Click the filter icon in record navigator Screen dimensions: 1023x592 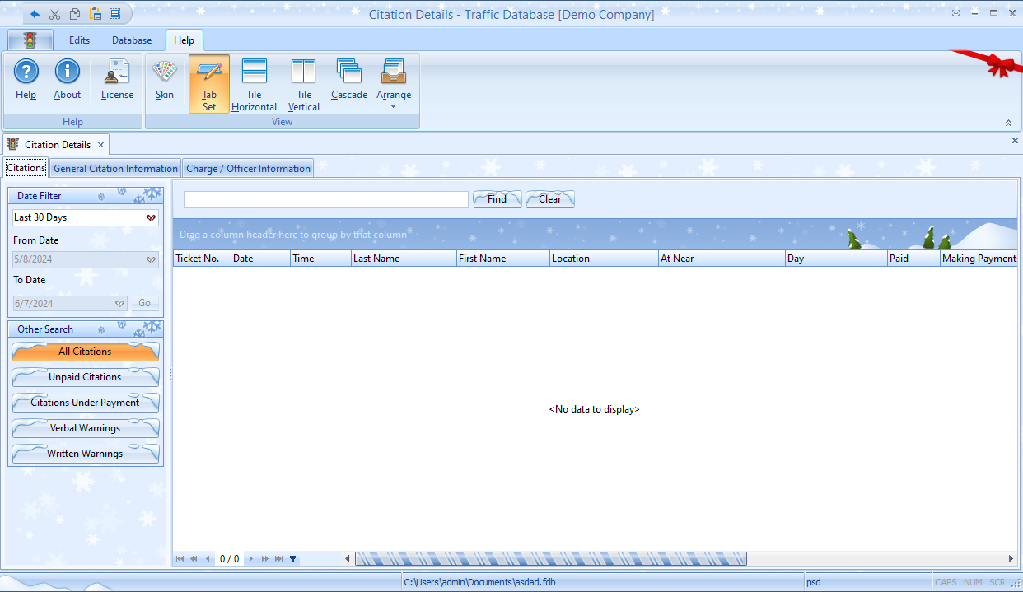293,559
